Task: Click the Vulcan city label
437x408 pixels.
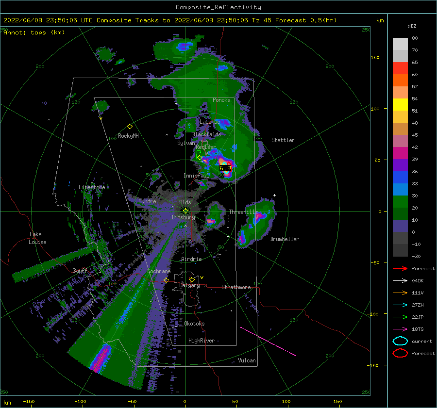Action: pos(247,360)
